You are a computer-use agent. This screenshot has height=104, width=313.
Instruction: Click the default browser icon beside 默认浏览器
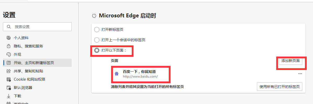[x=9, y=88]
